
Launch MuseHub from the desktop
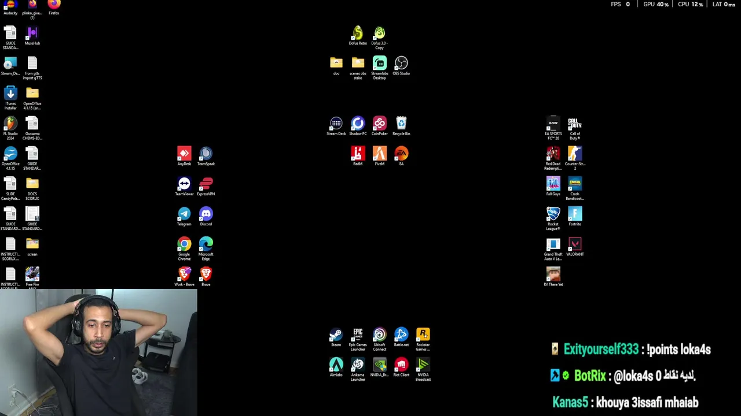point(32,36)
